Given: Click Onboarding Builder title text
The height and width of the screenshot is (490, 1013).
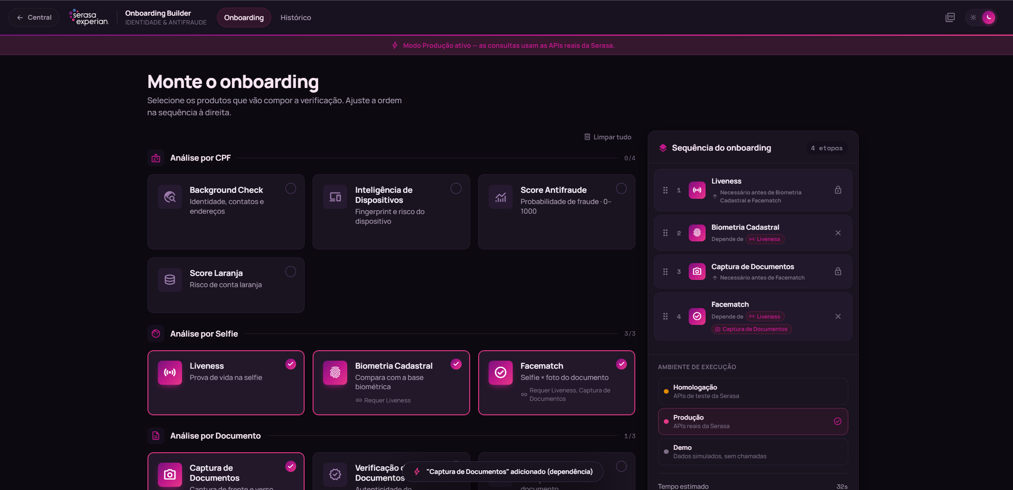Looking at the screenshot, I should 158,13.
